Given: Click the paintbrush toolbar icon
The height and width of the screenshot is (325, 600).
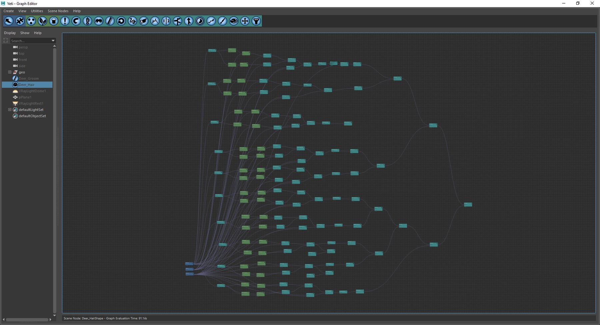Looking at the screenshot, I should coord(222,21).
